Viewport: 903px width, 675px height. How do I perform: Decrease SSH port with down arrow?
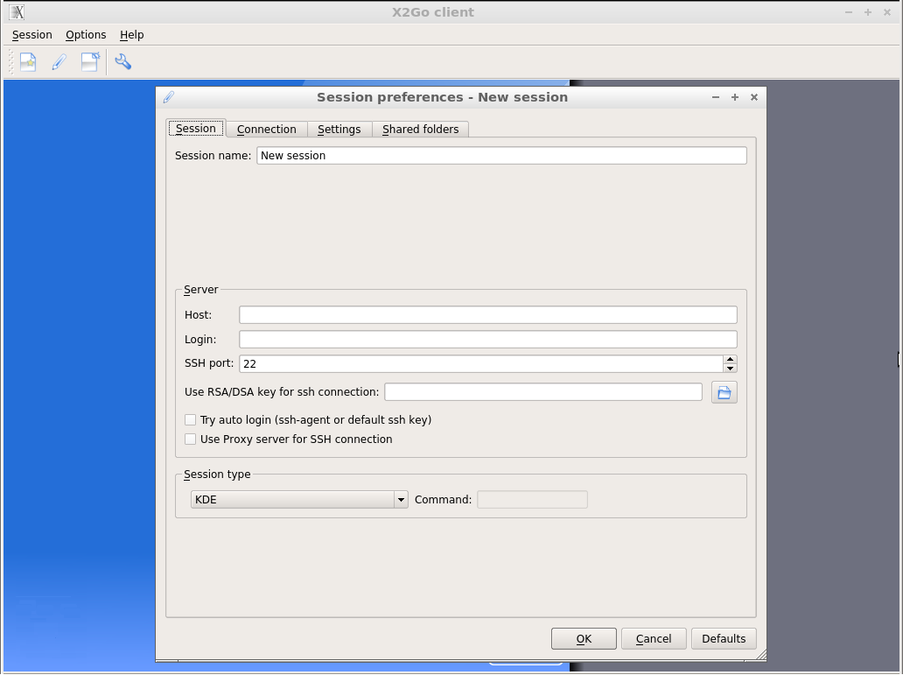click(730, 369)
